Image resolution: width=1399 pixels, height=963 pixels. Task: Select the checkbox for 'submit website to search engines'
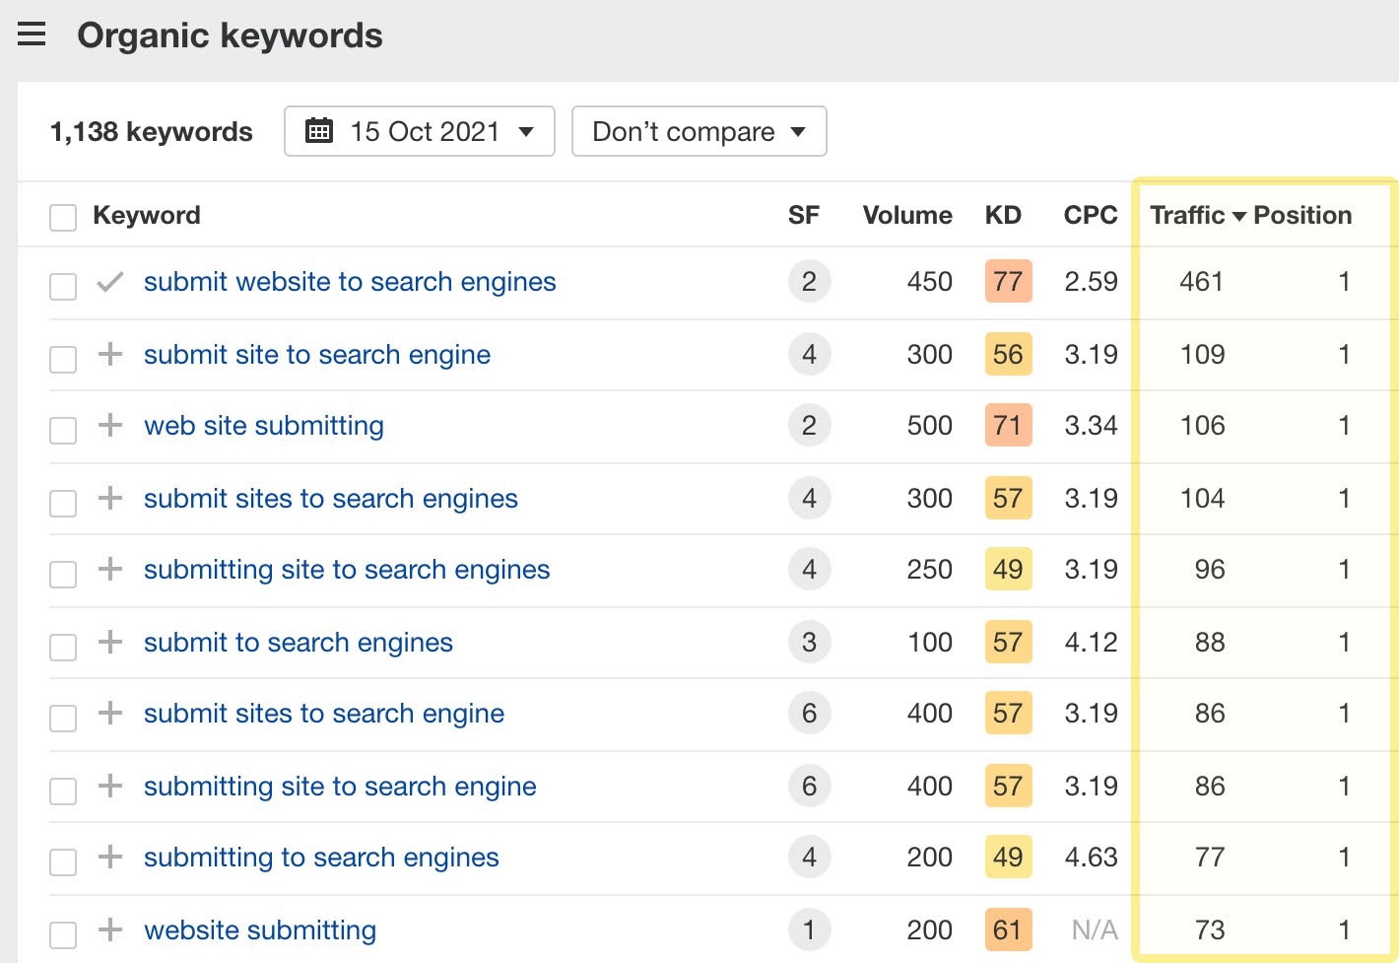click(x=62, y=286)
